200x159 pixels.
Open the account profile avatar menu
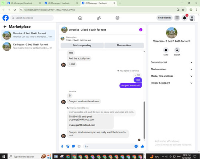pyautogui.click(x=192, y=18)
